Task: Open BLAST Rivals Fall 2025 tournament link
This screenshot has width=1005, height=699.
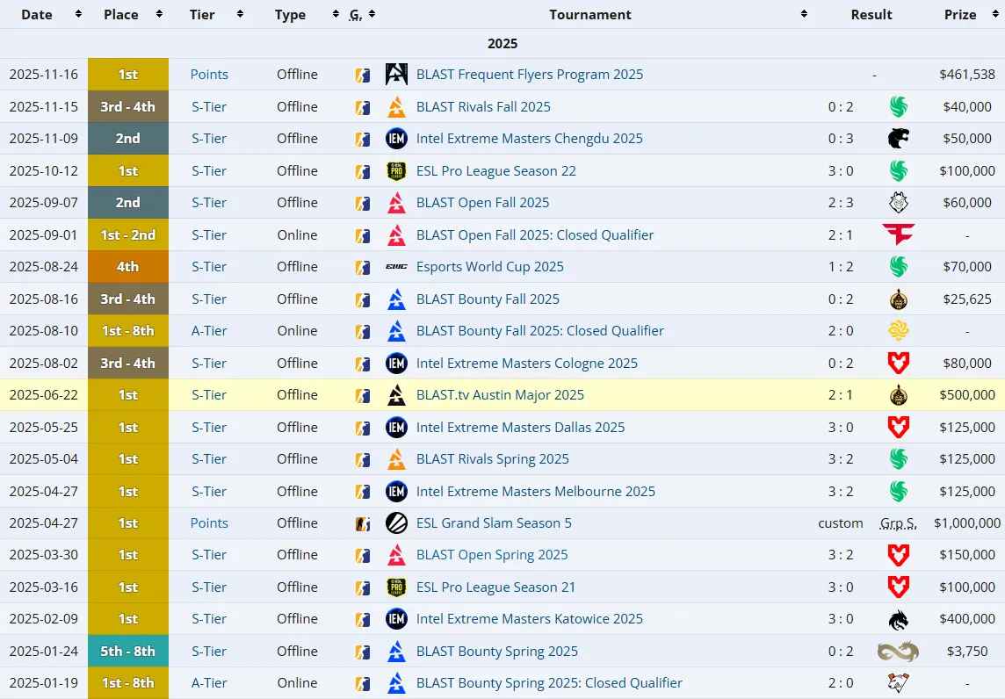Action: click(x=483, y=107)
